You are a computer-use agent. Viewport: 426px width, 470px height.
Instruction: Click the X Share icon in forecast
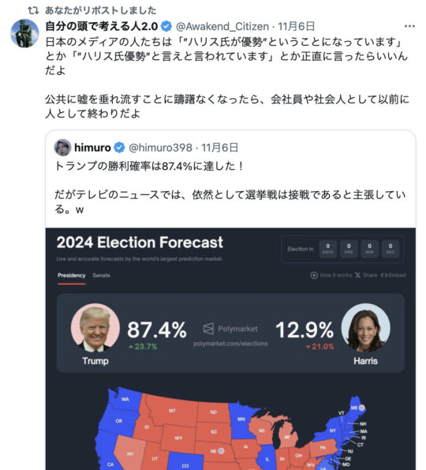357,275
